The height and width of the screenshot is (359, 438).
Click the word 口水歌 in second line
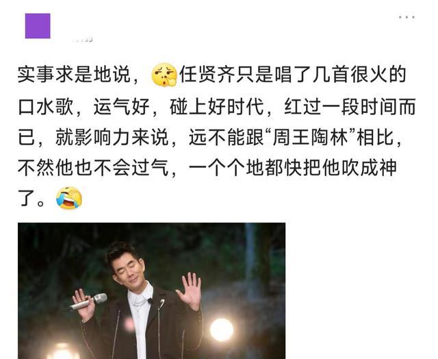click(x=46, y=106)
